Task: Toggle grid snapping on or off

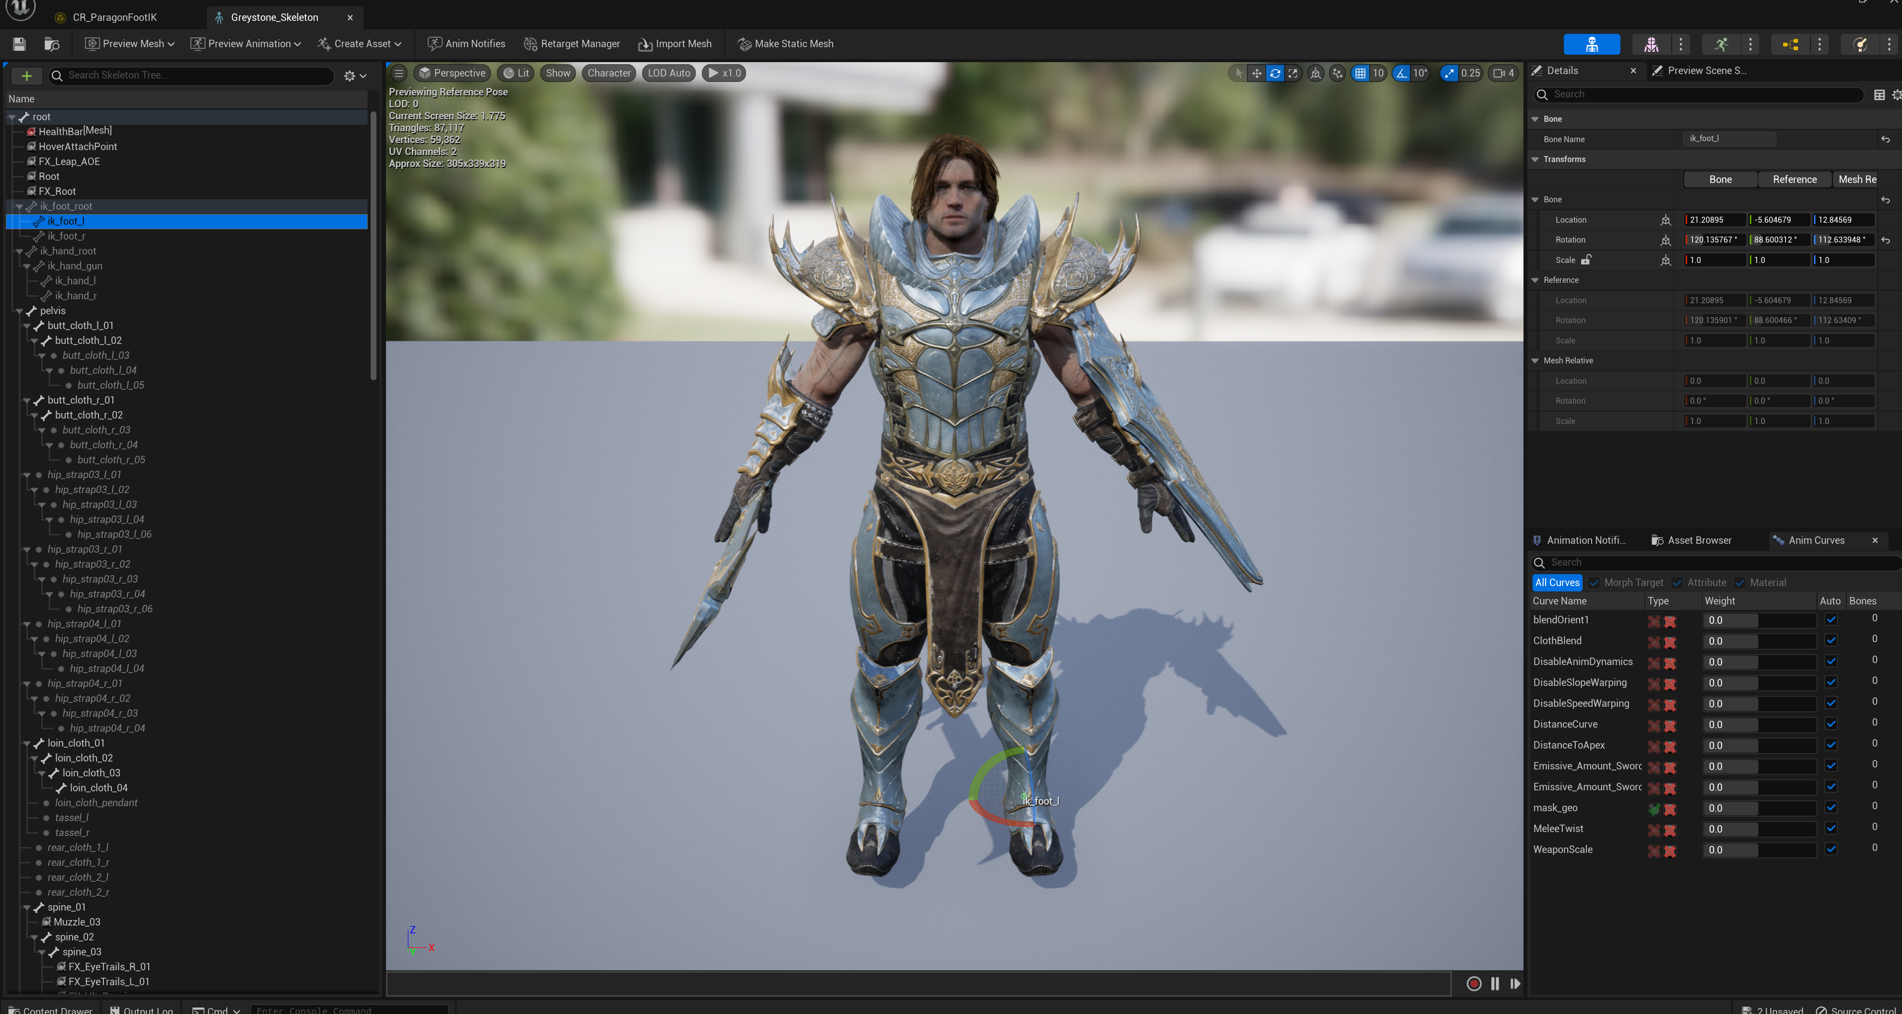Action: tap(1360, 73)
